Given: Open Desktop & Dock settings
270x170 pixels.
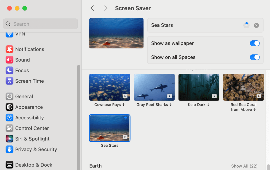Looking at the screenshot, I should pos(34,165).
